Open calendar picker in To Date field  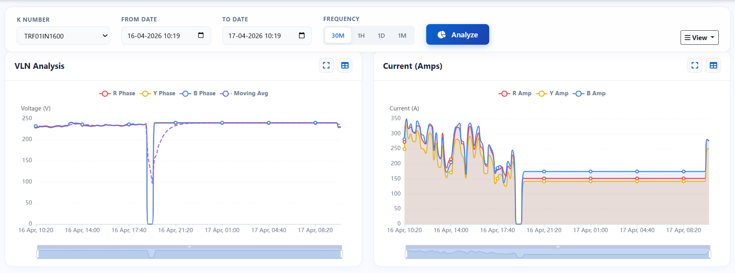[301, 35]
